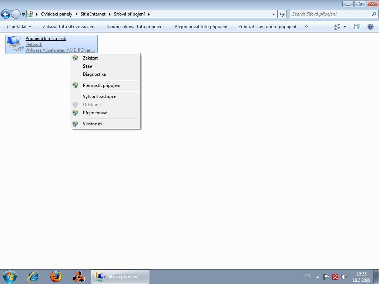
Task: Select the Připojení k místní síti adapter icon
Action: pyautogui.click(x=15, y=44)
